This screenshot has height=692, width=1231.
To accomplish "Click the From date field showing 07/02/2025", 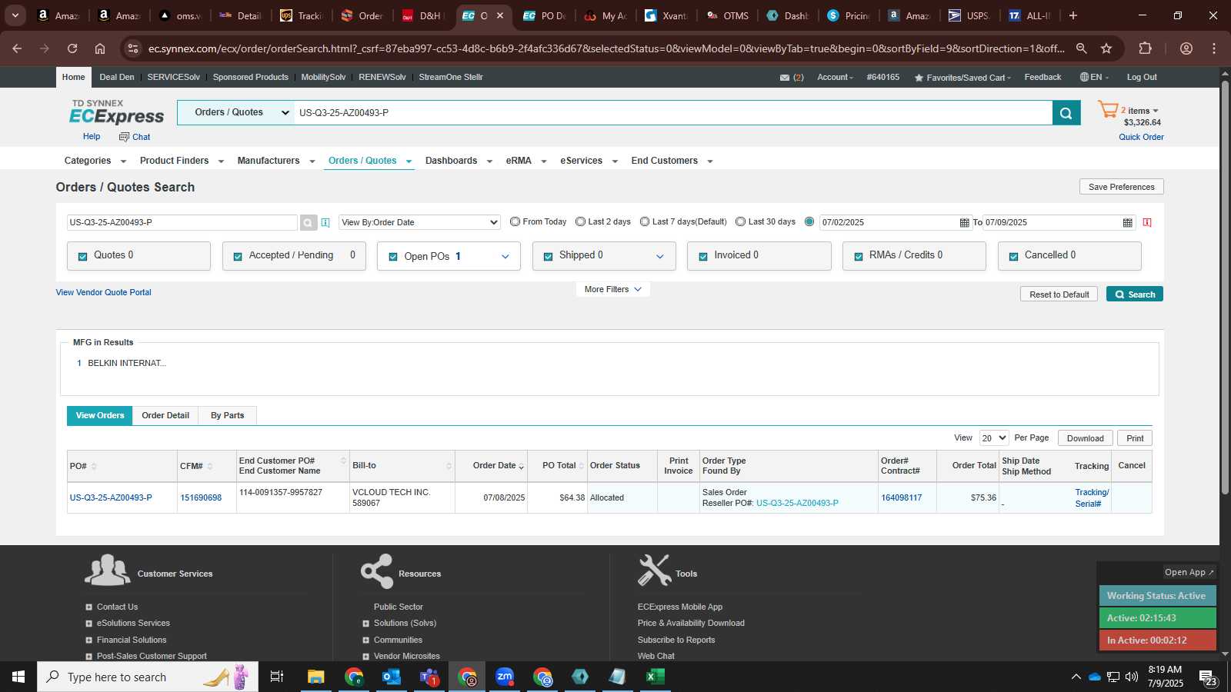I will [889, 223].
